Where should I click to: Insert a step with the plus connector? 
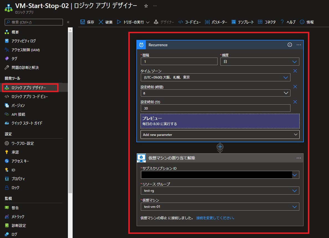[x=220, y=147]
